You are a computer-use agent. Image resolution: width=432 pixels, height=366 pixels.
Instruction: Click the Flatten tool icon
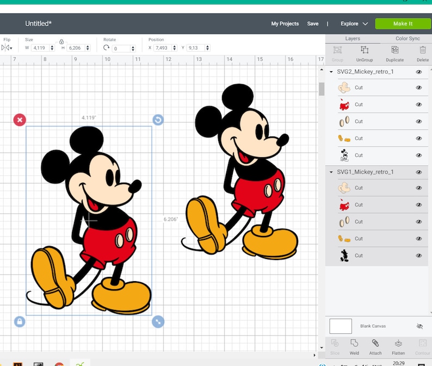click(x=398, y=343)
